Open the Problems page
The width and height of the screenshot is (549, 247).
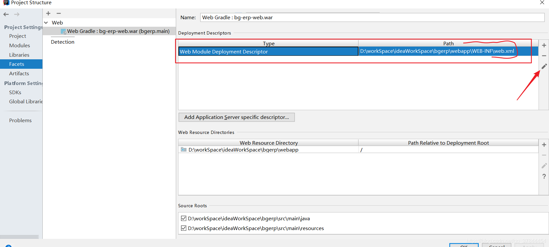click(x=20, y=121)
